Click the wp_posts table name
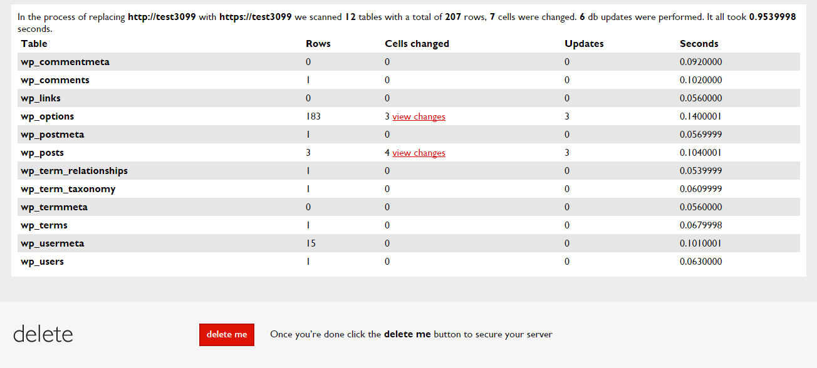This screenshot has height=368, width=817. tap(43, 153)
